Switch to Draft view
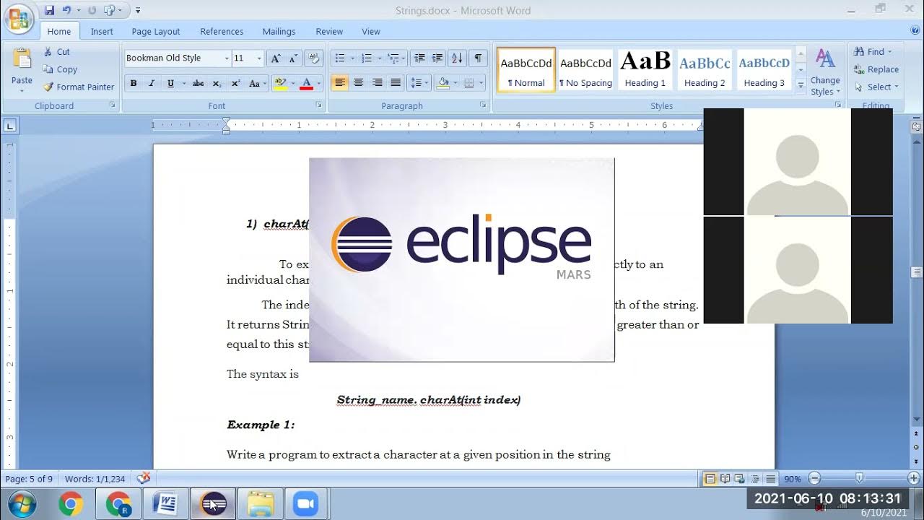The height and width of the screenshot is (520, 924). (x=770, y=479)
